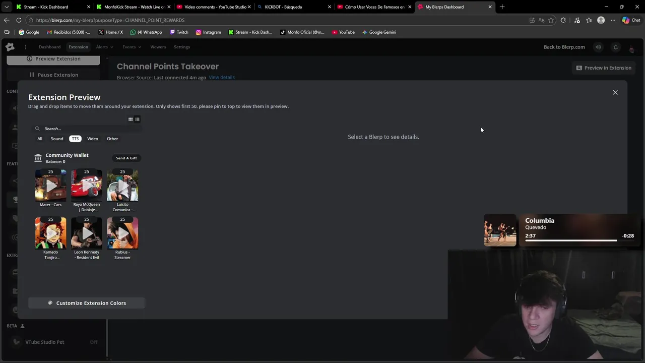Play the Kamado Tanjiro blerp
This screenshot has width=645, height=363.
click(x=50, y=233)
